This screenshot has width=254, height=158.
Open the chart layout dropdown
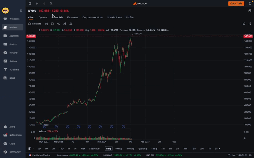coord(31,148)
